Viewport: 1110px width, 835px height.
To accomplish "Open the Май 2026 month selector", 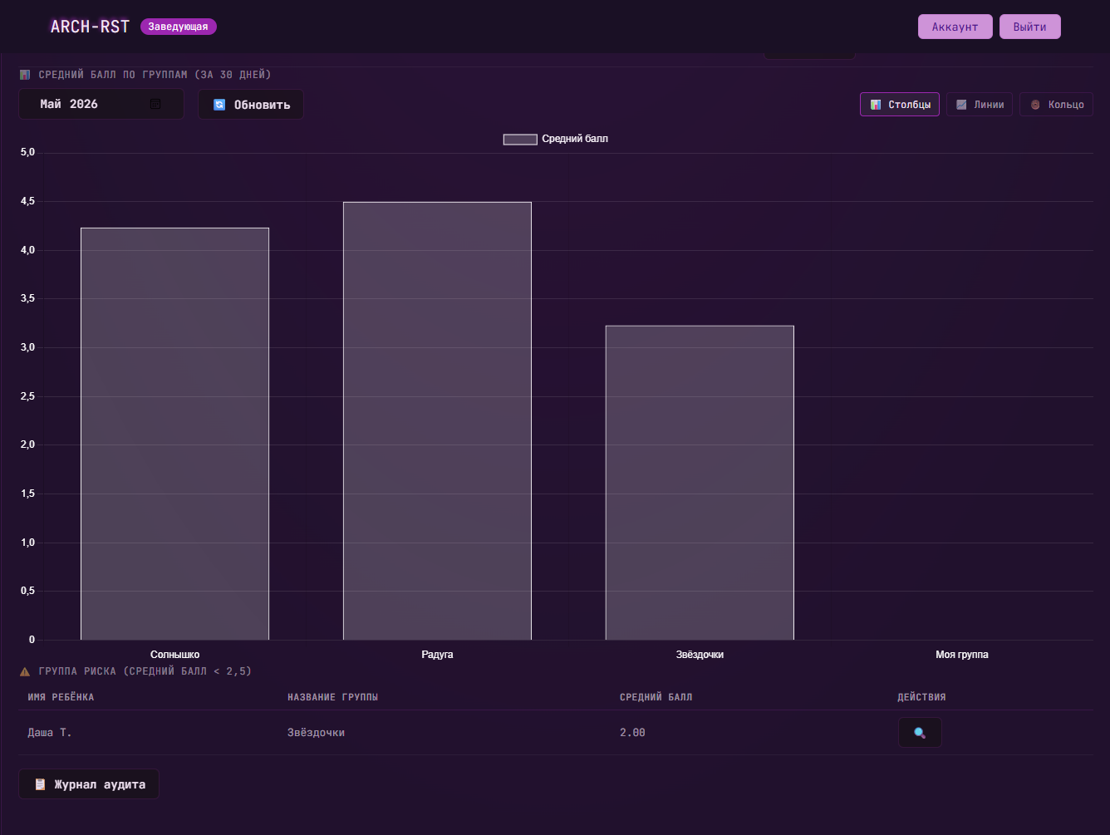I will click(101, 104).
